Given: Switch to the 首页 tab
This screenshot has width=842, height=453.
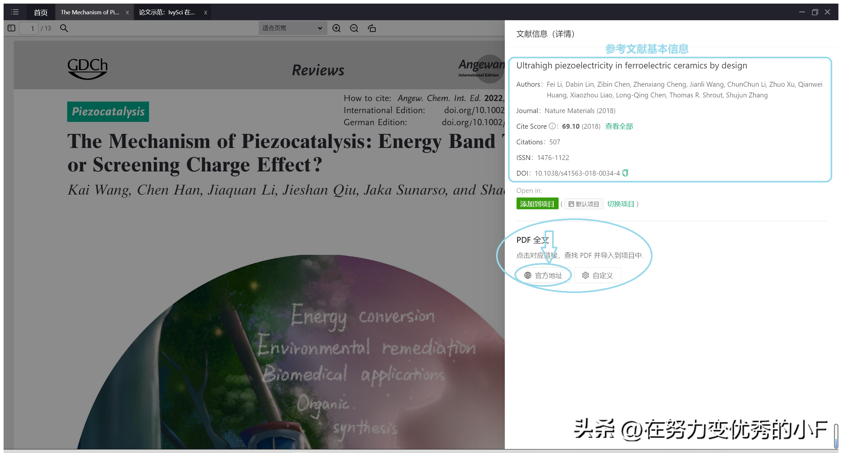Looking at the screenshot, I should 40,12.
